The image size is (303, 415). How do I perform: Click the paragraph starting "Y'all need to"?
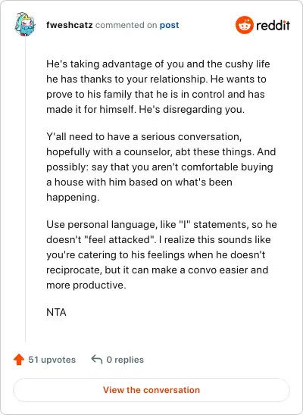click(x=161, y=167)
